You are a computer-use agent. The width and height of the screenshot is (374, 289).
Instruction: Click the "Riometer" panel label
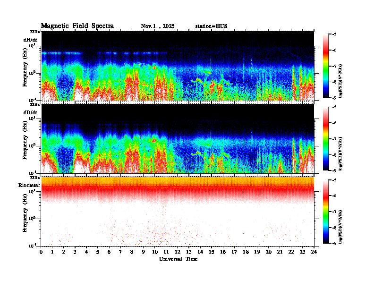click(x=29, y=185)
